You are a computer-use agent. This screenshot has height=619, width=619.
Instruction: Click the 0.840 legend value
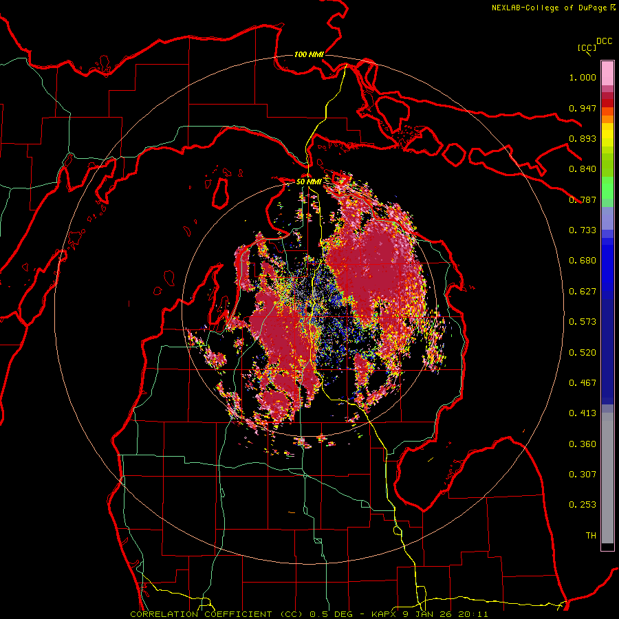point(583,169)
